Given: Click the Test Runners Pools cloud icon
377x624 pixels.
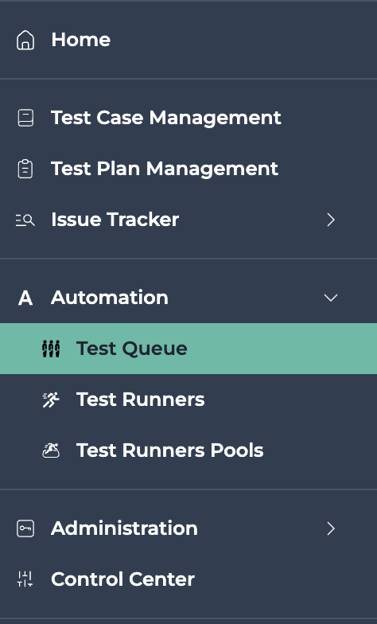Looking at the screenshot, I should point(51,450).
